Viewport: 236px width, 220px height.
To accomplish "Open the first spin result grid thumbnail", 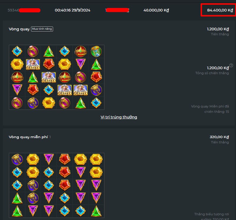I will click(57, 77).
